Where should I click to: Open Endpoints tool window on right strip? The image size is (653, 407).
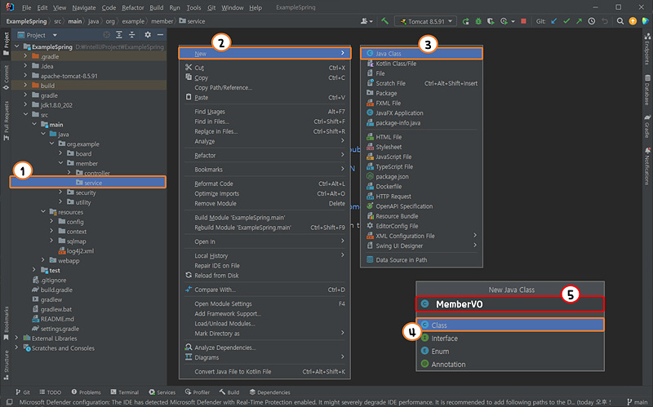(647, 49)
